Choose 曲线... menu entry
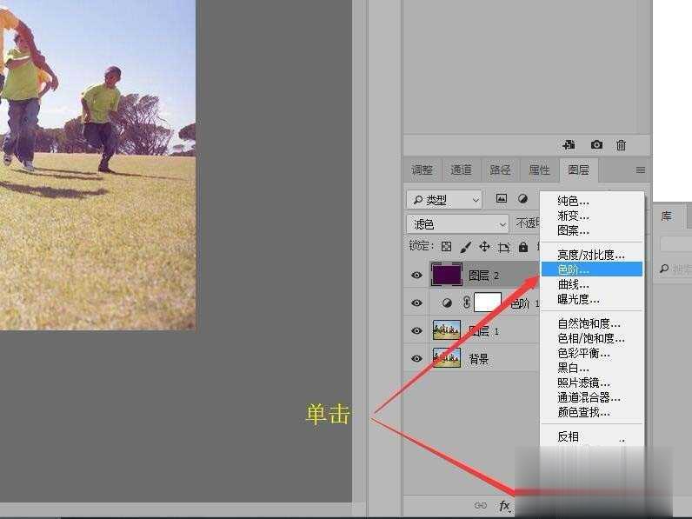Image resolution: width=692 pixels, height=519 pixels. coord(591,284)
